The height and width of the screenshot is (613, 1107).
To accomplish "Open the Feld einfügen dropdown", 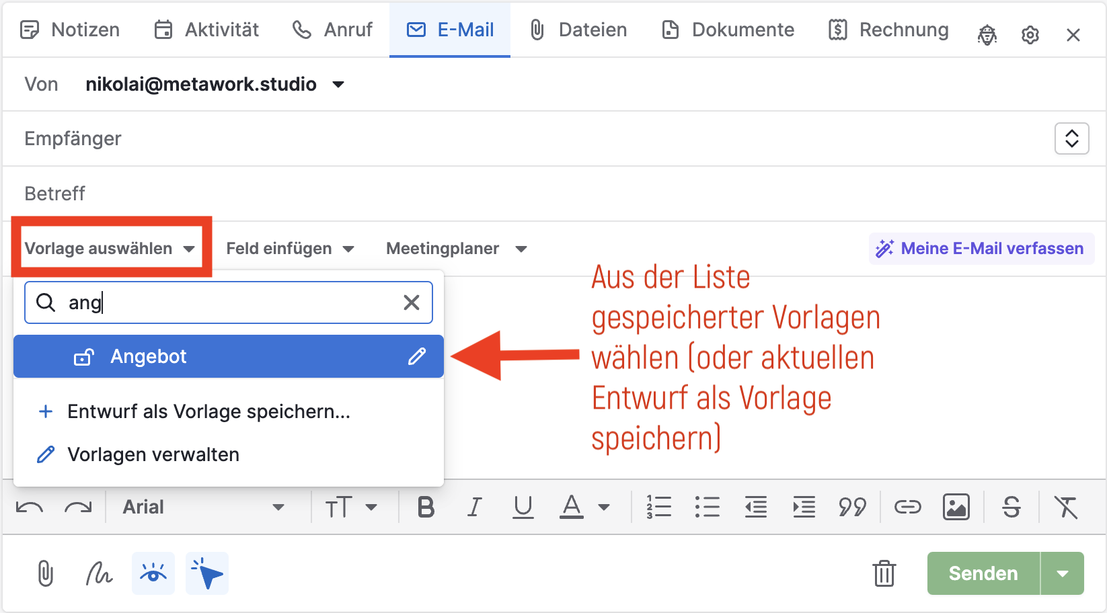I will coord(290,249).
